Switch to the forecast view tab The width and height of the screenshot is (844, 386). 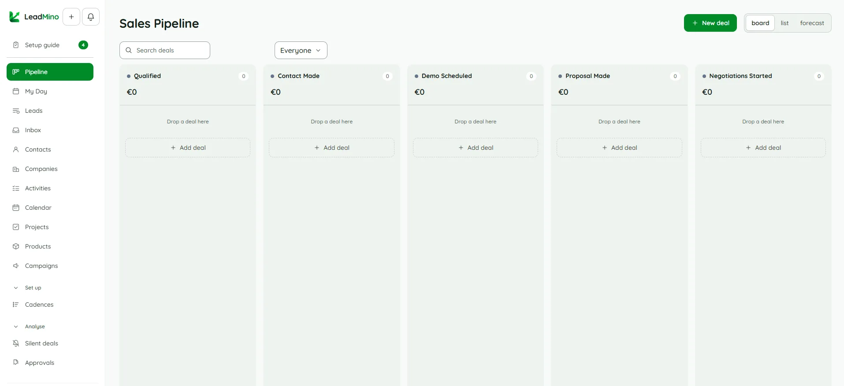(812, 23)
